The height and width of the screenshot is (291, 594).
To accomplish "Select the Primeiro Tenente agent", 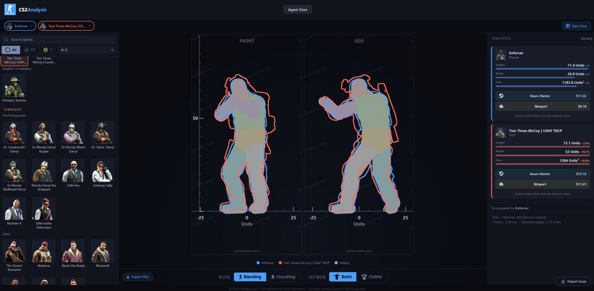I will click(14, 88).
